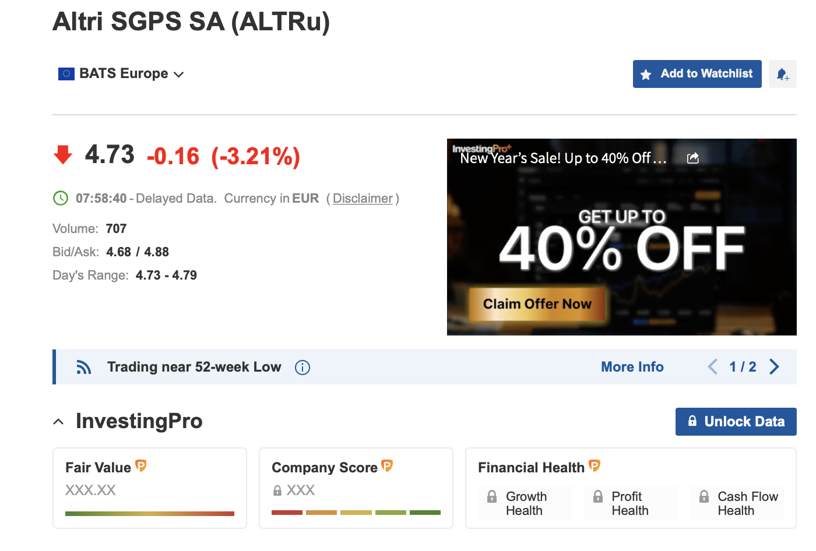
Task: Go to the next insight with right chevron
Action: coord(774,367)
